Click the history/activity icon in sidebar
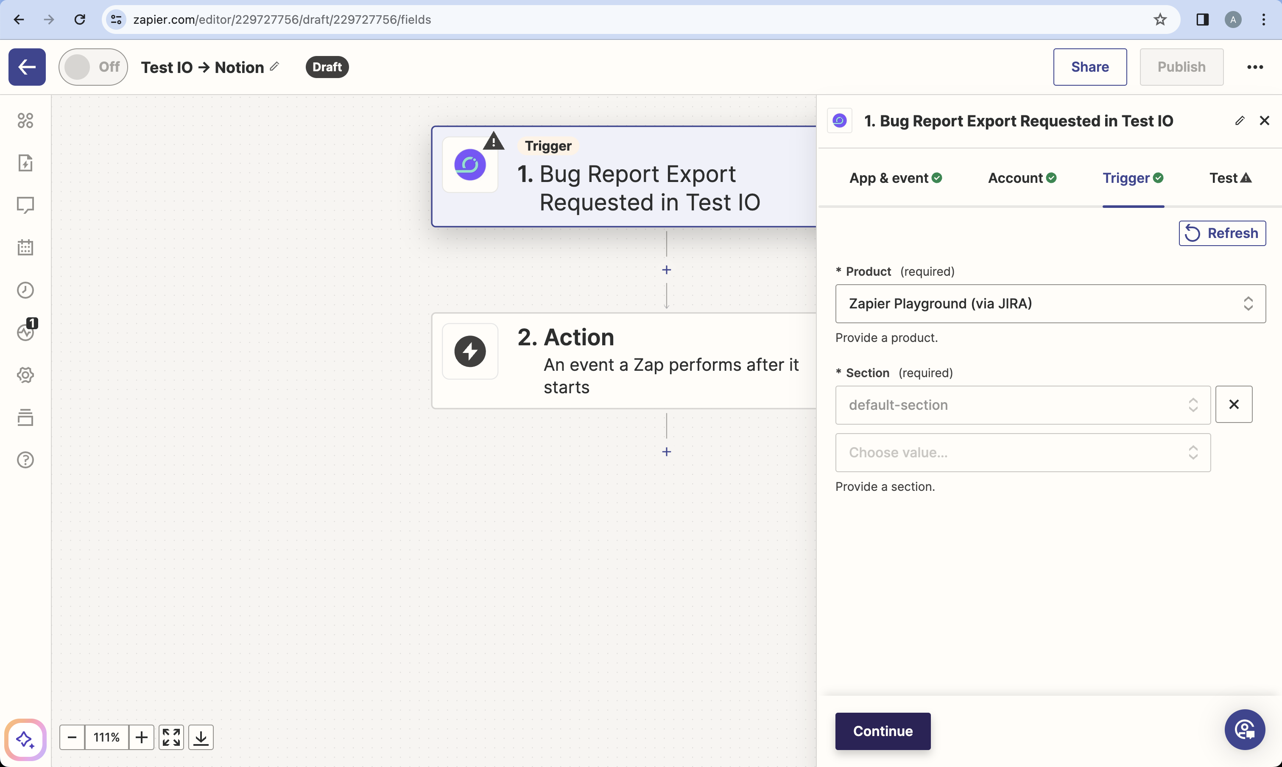Image resolution: width=1282 pixels, height=767 pixels. click(25, 290)
